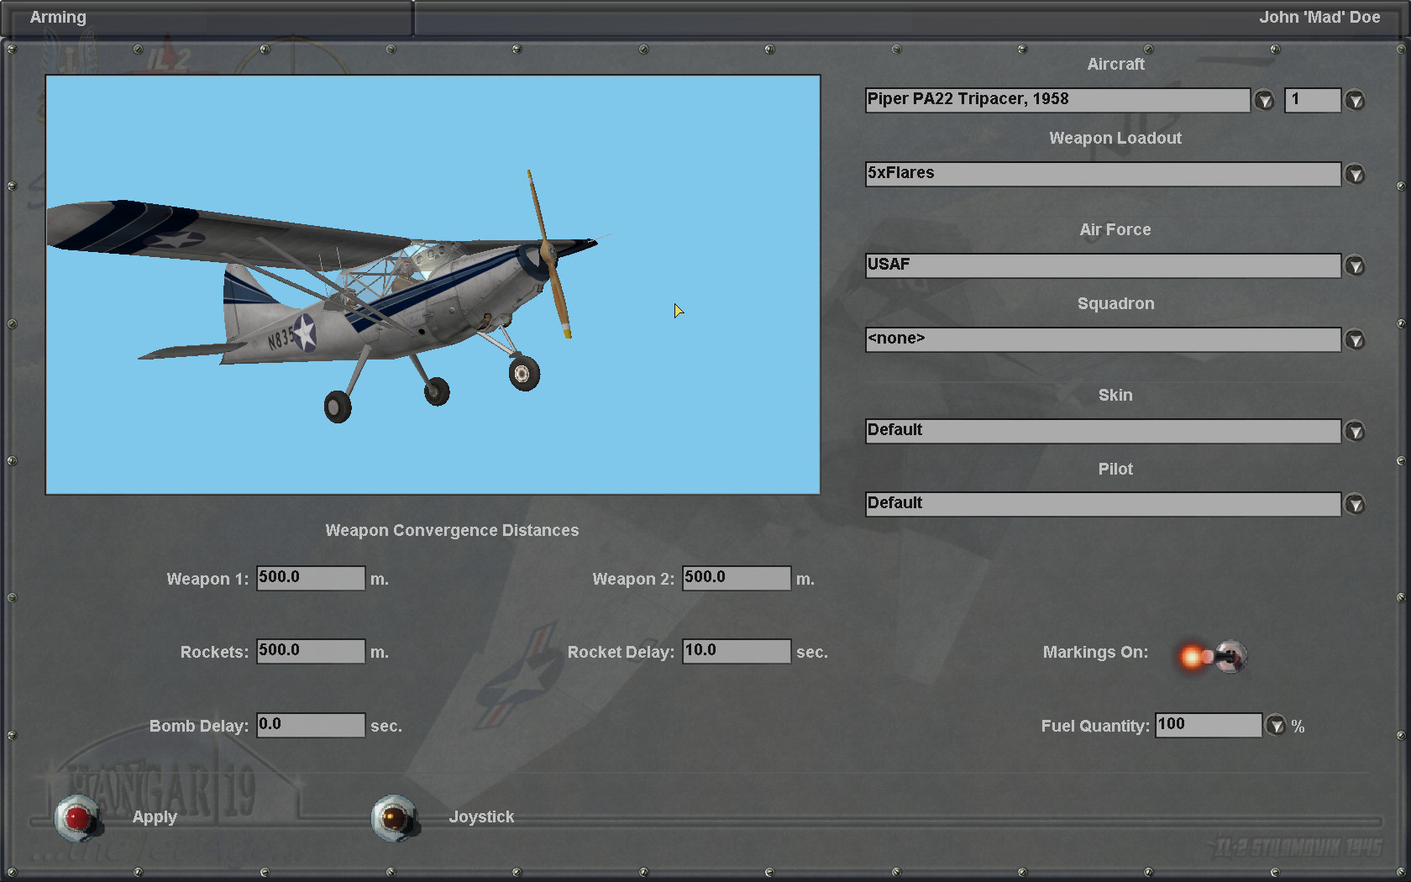The width and height of the screenshot is (1411, 882).
Task: Click the red Apply button
Action: click(x=78, y=817)
